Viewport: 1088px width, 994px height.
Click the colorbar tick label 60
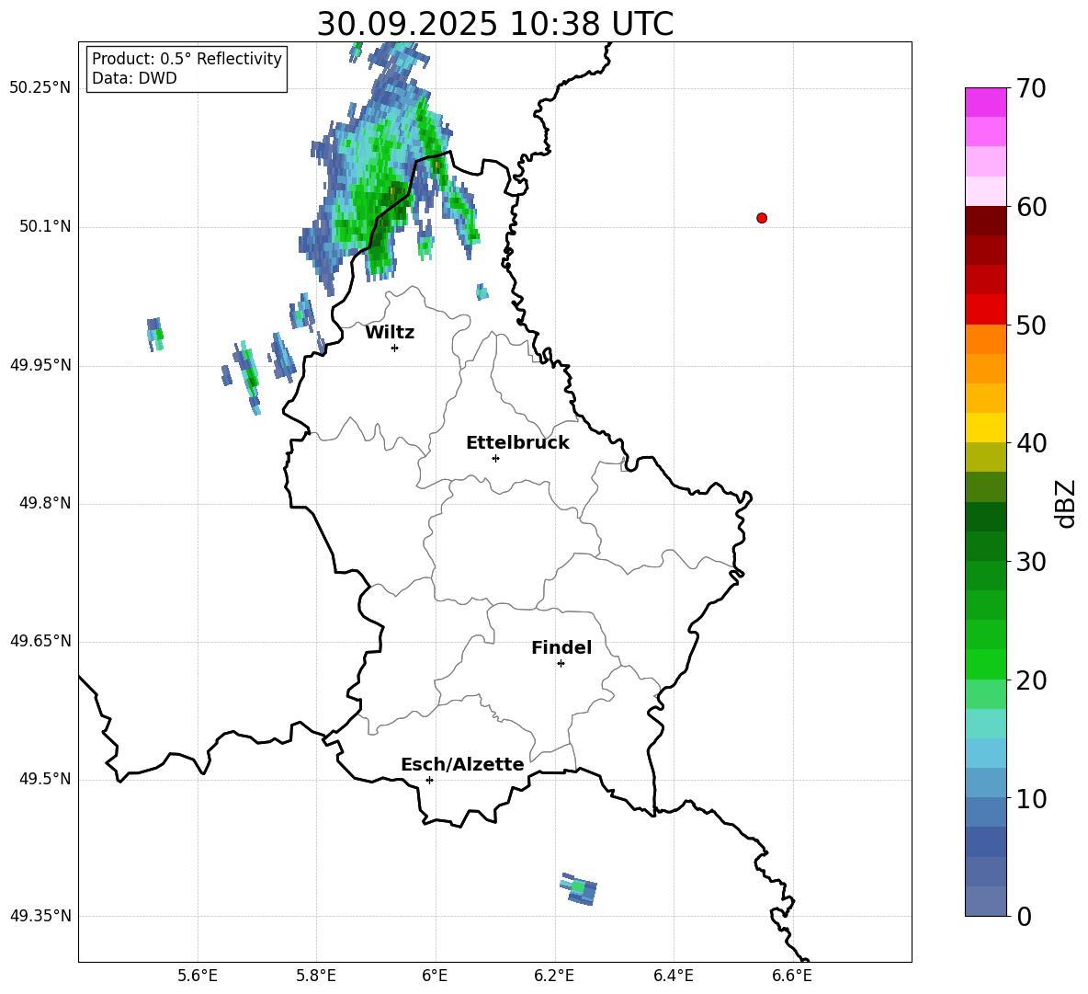[x=1031, y=207]
